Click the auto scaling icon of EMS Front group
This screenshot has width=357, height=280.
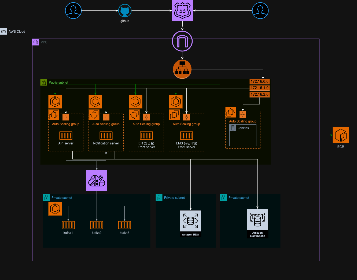[x=186, y=117]
